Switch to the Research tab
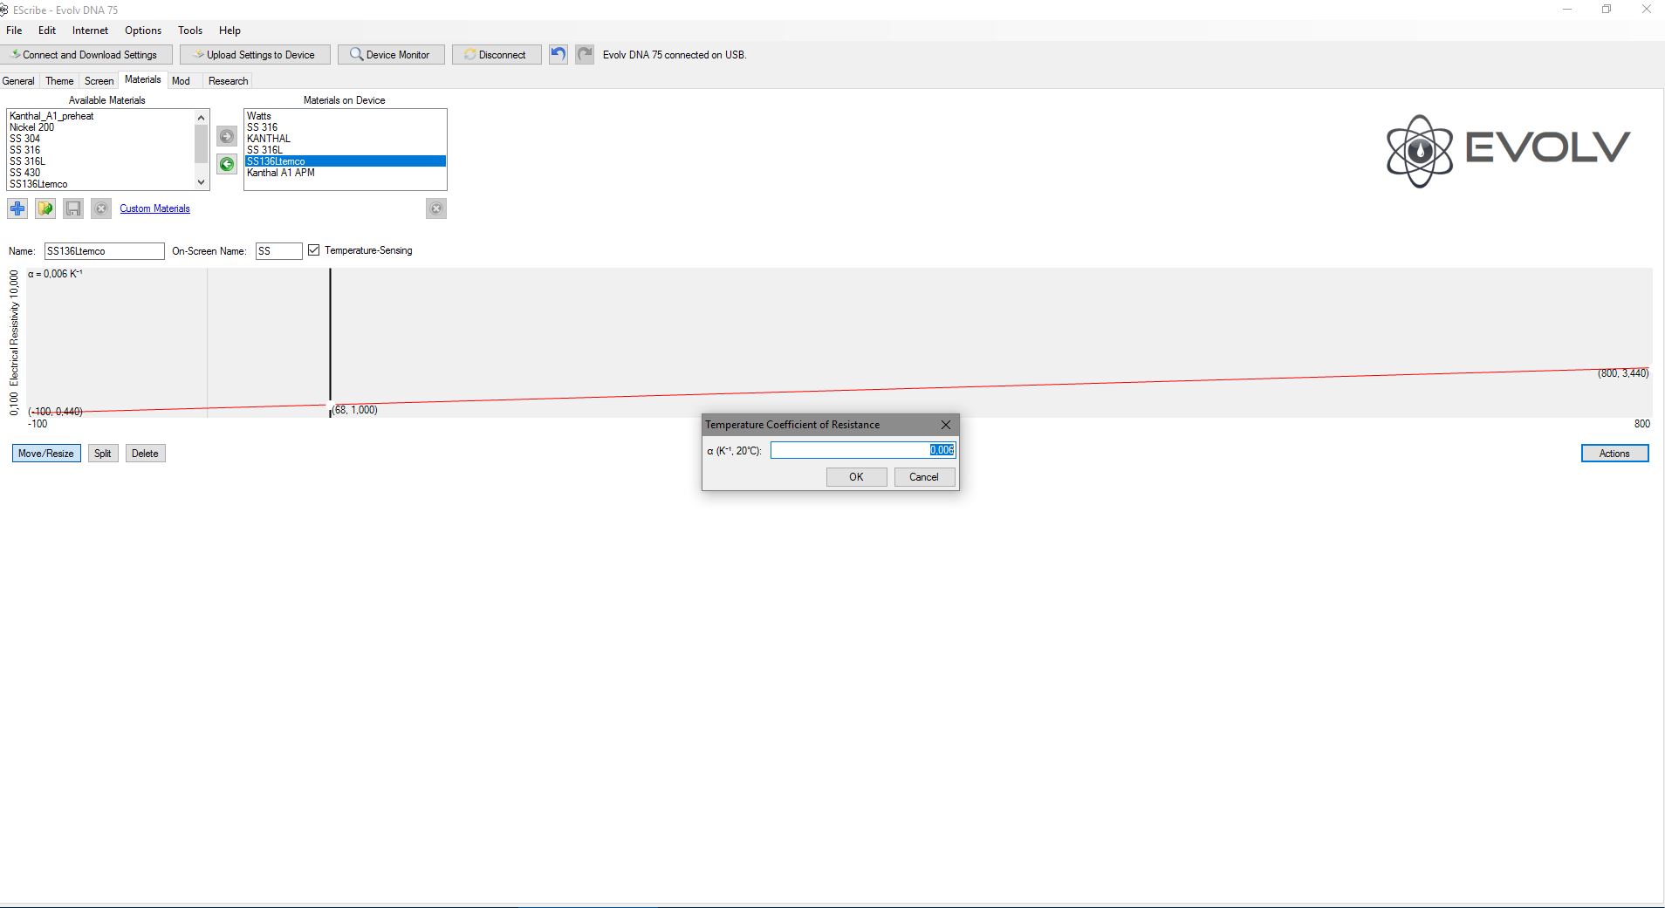Screen dimensions: 1665x908 228,81
